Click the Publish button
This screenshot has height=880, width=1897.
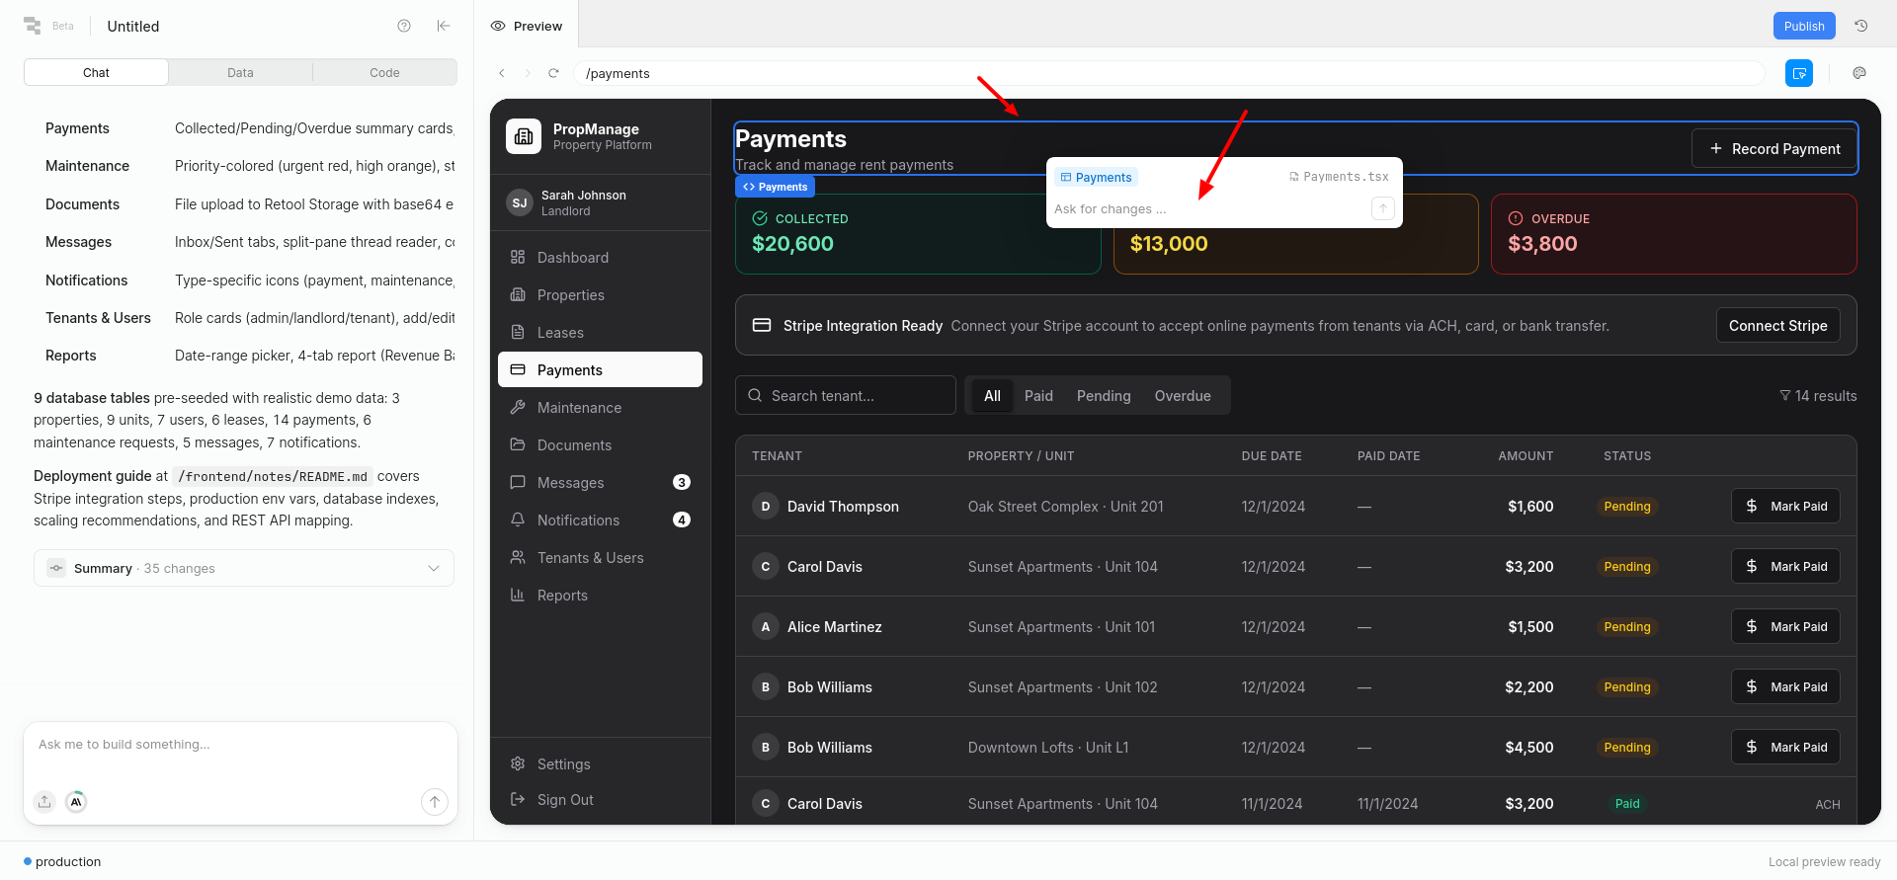point(1804,26)
